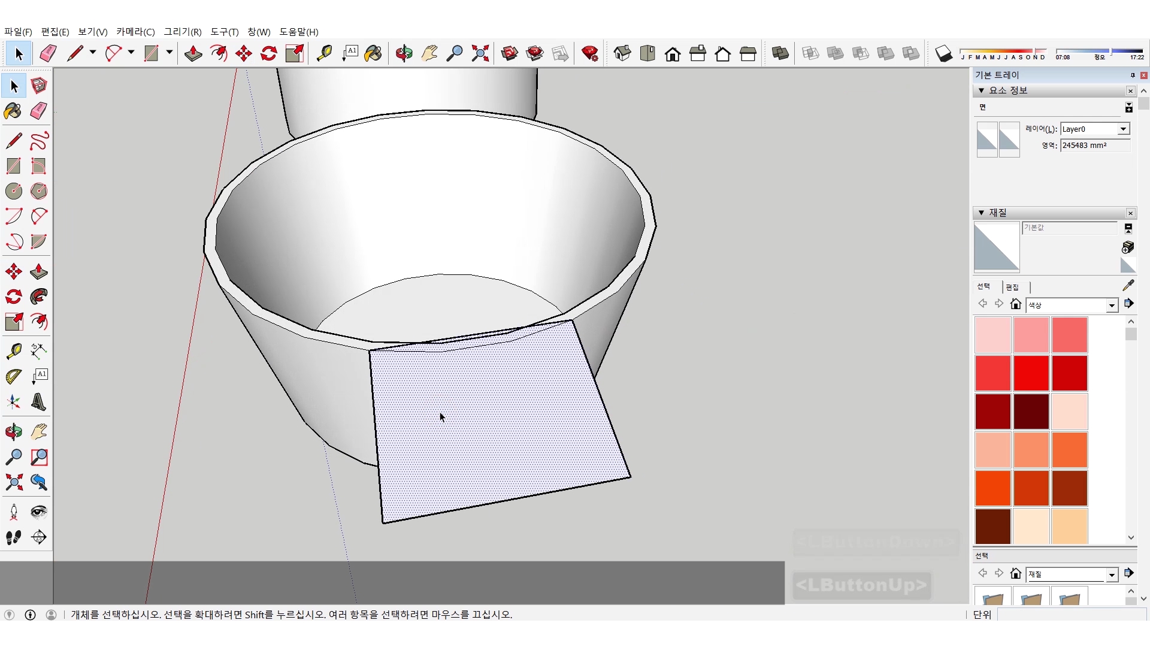Image resolution: width=1150 pixels, height=647 pixels.
Task: Activate the sample paint eyedropper
Action: (x=1128, y=286)
